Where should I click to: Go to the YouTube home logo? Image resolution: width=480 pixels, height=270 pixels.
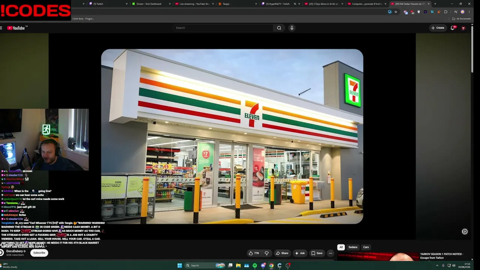pyautogui.click(x=16, y=28)
